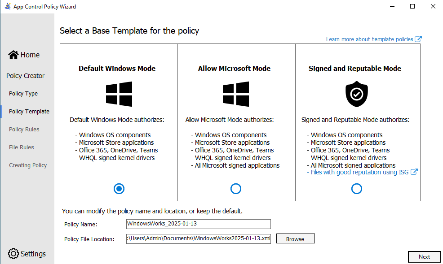Image resolution: width=443 pixels, height=264 pixels.
Task: Open Learn more about template policies link
Action: [369, 39]
